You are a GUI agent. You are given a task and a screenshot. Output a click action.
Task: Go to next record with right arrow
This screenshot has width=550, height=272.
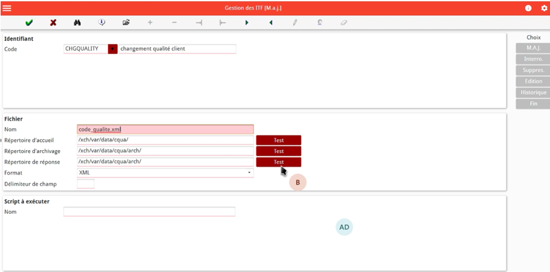(247, 23)
